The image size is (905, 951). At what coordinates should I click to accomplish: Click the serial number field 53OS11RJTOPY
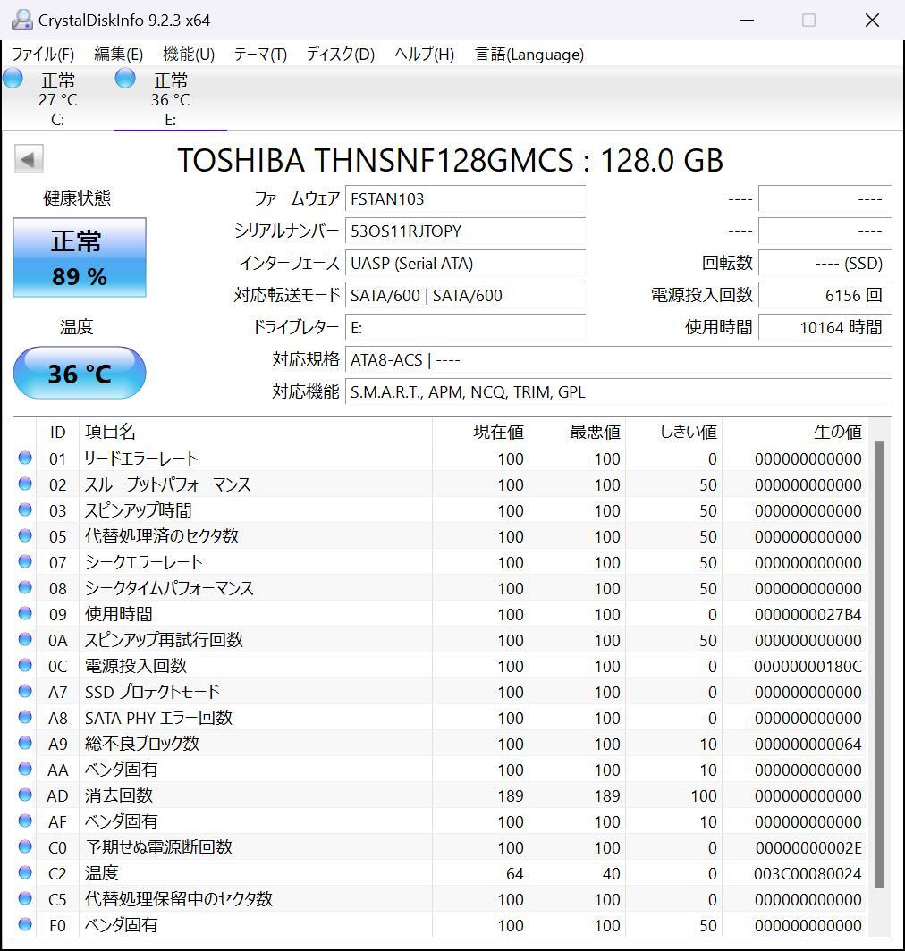click(x=465, y=231)
